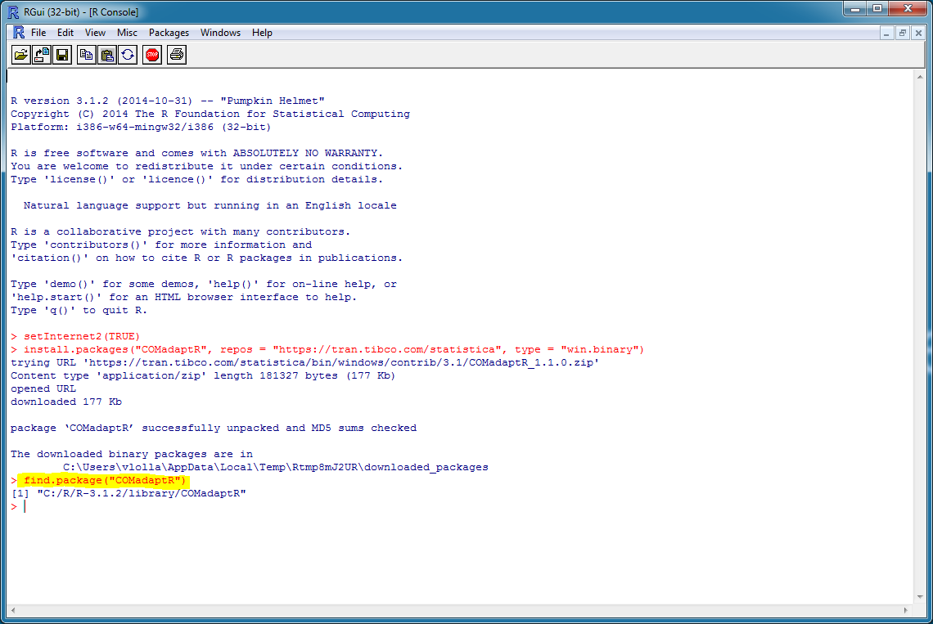Click the 'R version 3.1.2' line
The width and height of the screenshot is (933, 624).
pyautogui.click(x=167, y=101)
